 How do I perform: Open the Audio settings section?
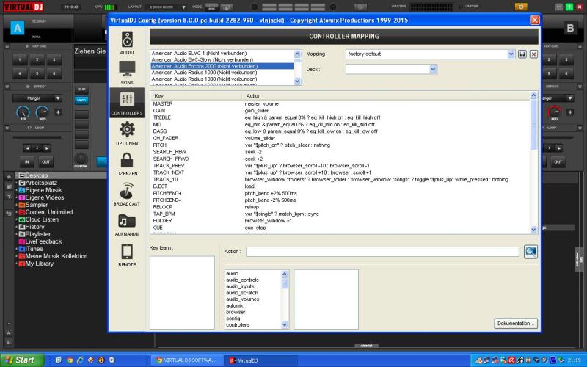tap(127, 43)
